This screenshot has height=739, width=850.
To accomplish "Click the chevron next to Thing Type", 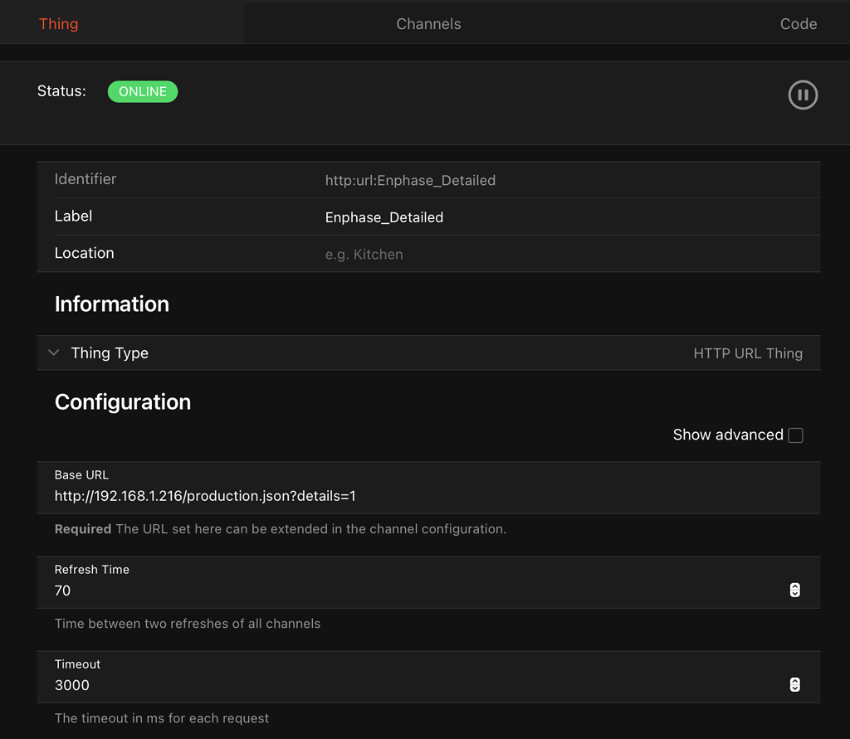I will pyautogui.click(x=53, y=352).
